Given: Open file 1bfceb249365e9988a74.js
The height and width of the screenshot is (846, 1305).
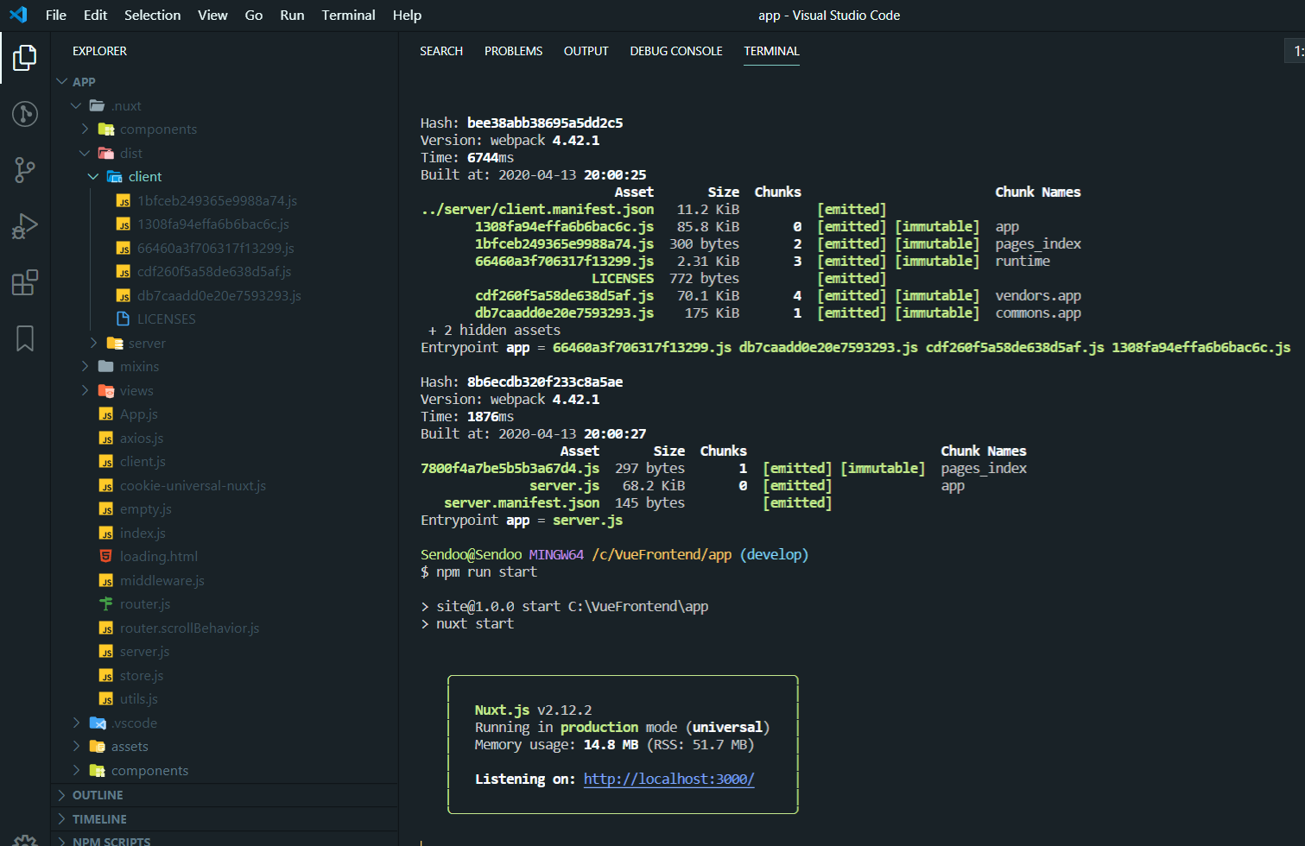Looking at the screenshot, I should tap(217, 200).
